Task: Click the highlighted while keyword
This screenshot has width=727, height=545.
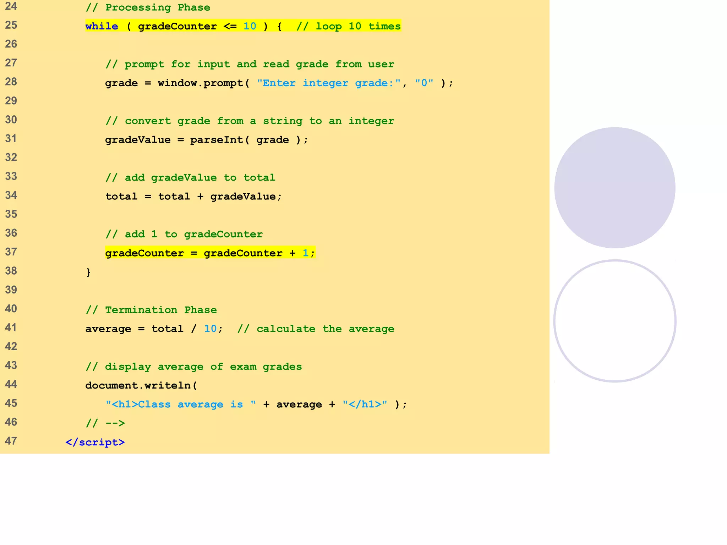Action: (102, 26)
